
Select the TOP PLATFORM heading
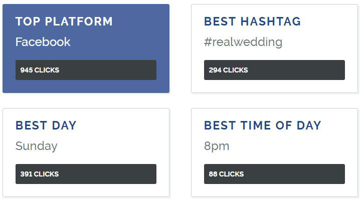[x=64, y=21]
